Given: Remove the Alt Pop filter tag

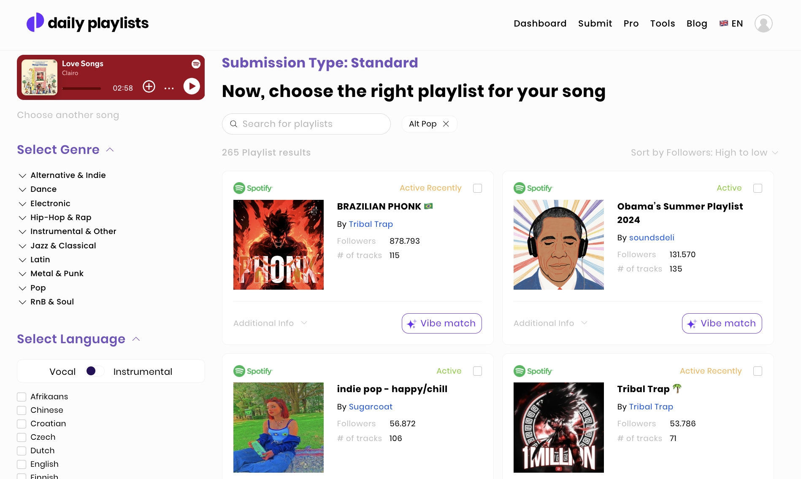Looking at the screenshot, I should [x=446, y=124].
